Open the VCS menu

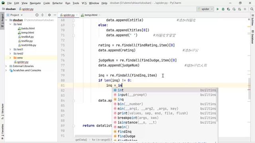(84, 3)
